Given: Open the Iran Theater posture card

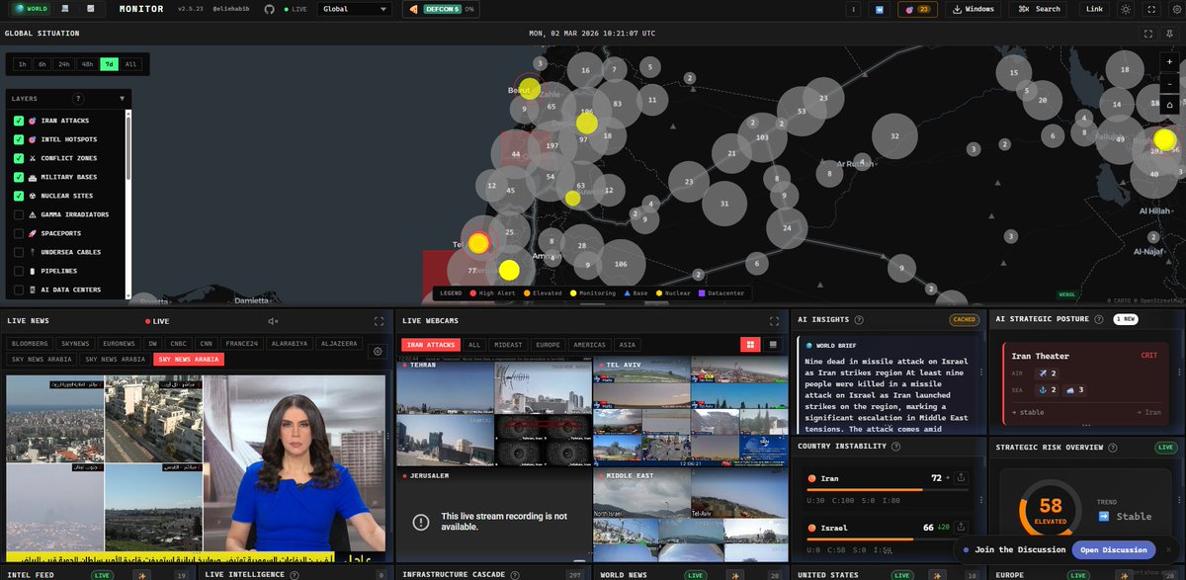Looking at the screenshot, I should (x=1086, y=383).
